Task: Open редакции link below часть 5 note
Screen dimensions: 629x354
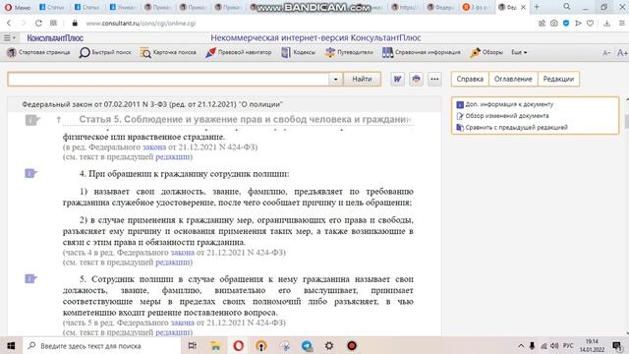Action: tap(173, 332)
